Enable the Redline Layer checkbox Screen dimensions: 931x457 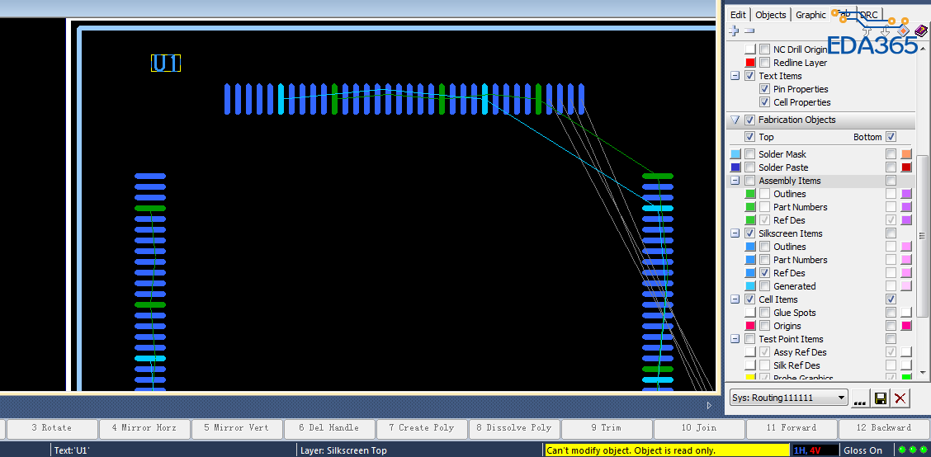(x=765, y=63)
